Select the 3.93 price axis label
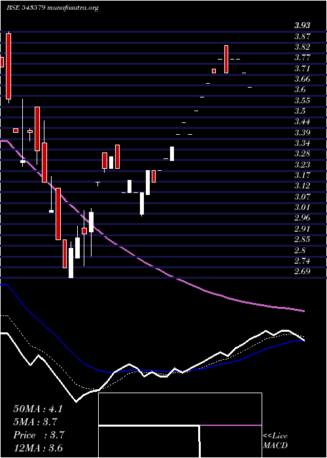 point(302,26)
